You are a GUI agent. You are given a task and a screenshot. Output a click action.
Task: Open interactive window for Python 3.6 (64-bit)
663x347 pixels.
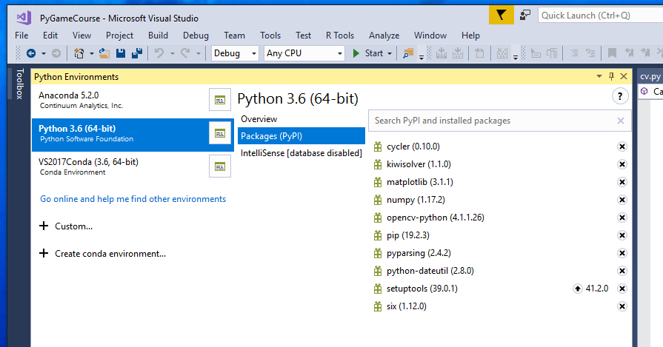[220, 134]
